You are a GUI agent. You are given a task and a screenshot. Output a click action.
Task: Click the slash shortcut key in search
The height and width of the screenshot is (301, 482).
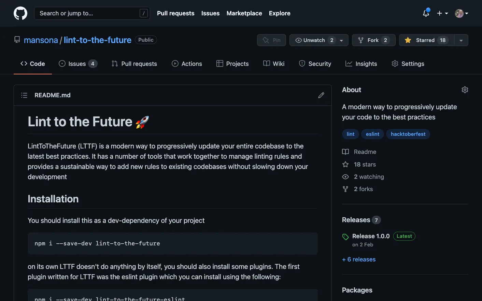pos(144,13)
